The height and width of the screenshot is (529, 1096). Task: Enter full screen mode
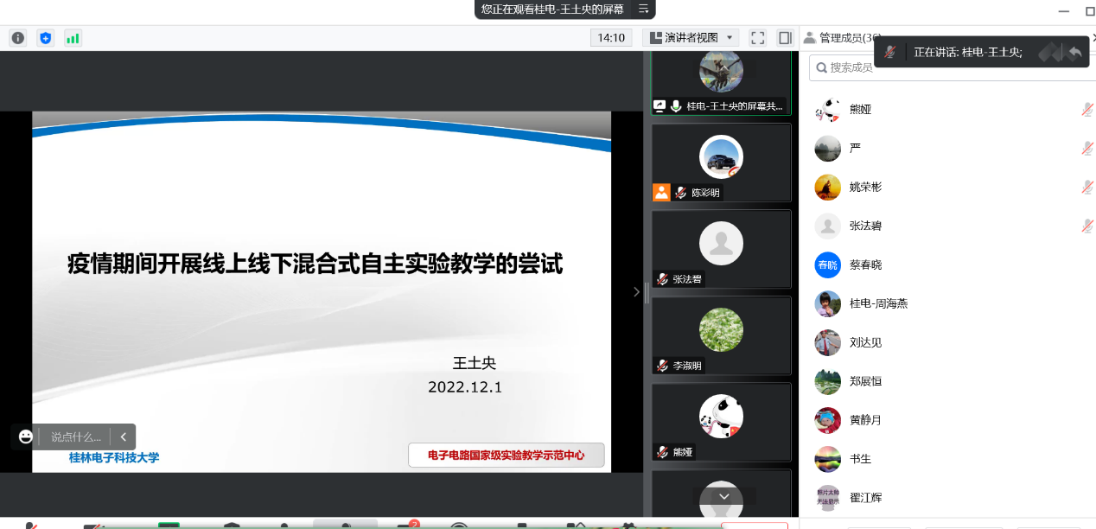[x=758, y=38]
